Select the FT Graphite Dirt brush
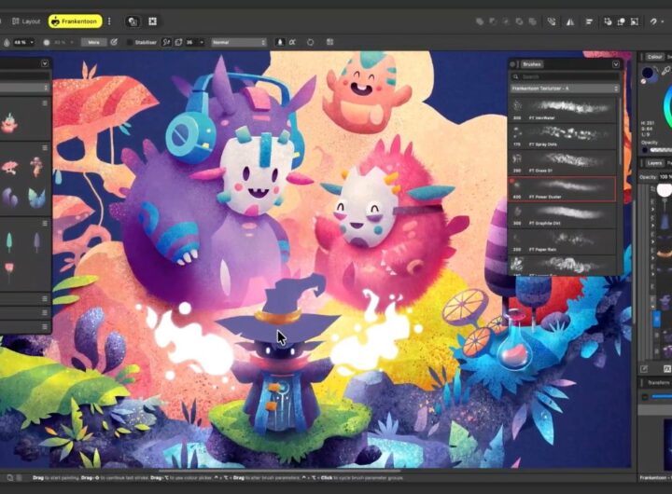Screen dimensions: 672x494 (x=562, y=215)
